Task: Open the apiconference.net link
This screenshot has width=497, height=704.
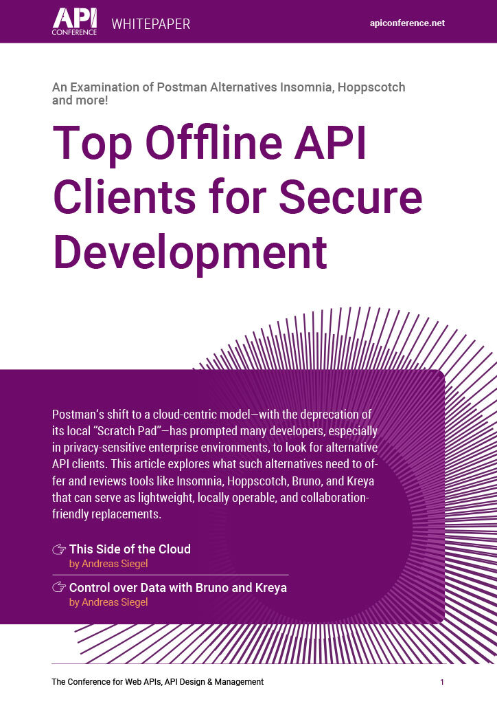Action: pyautogui.click(x=407, y=23)
